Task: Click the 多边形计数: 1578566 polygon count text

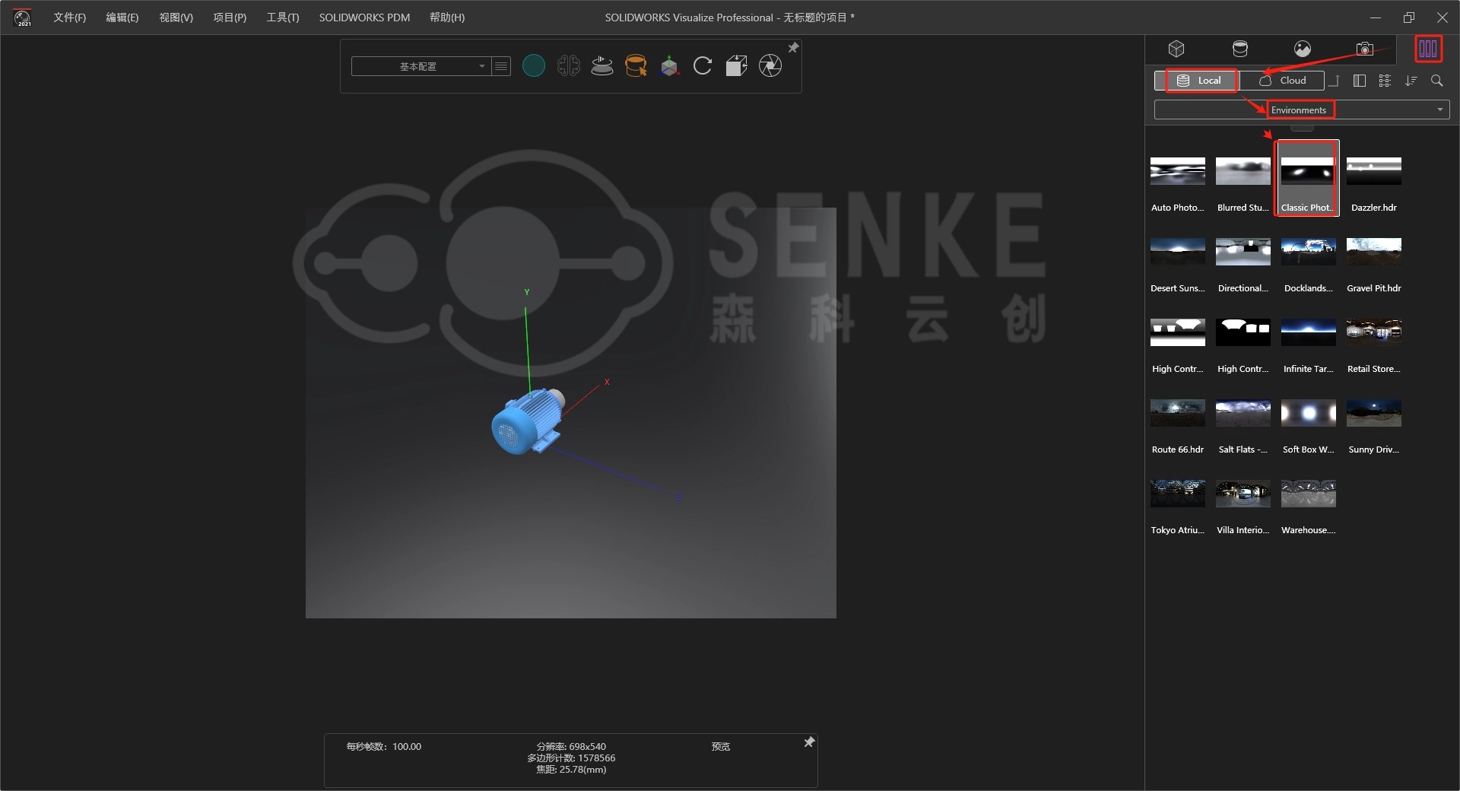Action: (571, 758)
